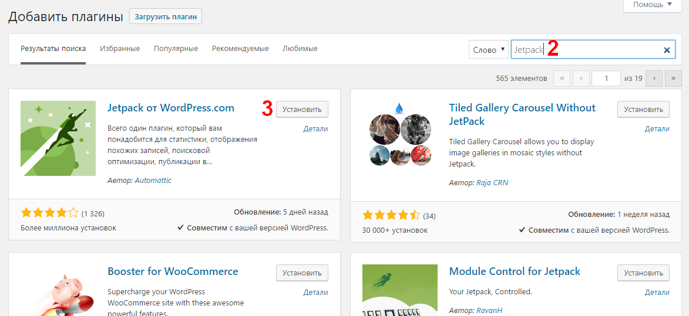
Task: Click "Обновление: 1 неделя назад" text
Action: (619, 215)
